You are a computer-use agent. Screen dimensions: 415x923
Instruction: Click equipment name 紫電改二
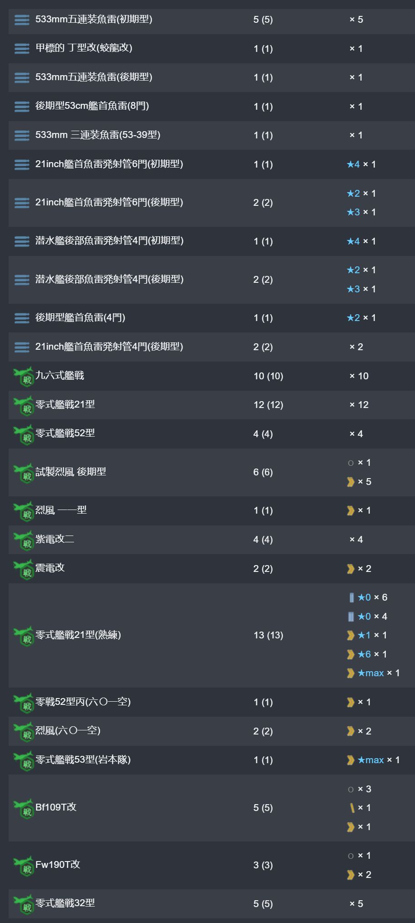pyautogui.click(x=55, y=539)
